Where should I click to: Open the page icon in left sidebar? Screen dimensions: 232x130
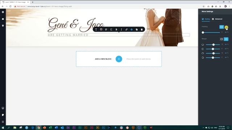pyautogui.click(x=3, y=115)
